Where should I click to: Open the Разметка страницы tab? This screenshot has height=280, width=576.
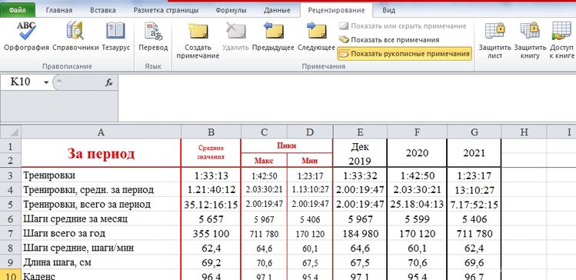(x=166, y=10)
